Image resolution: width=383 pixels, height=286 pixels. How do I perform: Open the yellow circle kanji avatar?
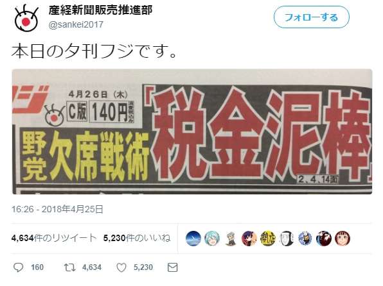pyautogui.click(x=268, y=238)
